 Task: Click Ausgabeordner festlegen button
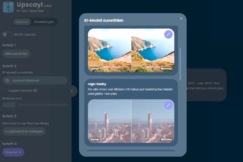point(24,131)
